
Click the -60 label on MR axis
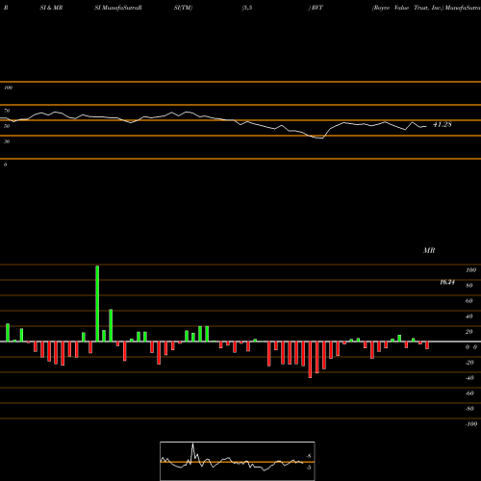(469, 393)
